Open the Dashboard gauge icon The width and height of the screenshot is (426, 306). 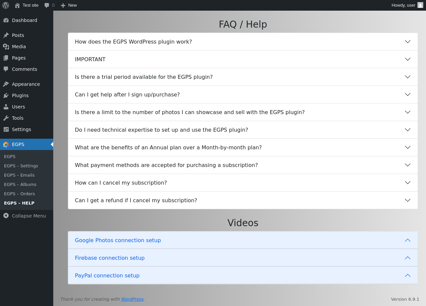6,20
